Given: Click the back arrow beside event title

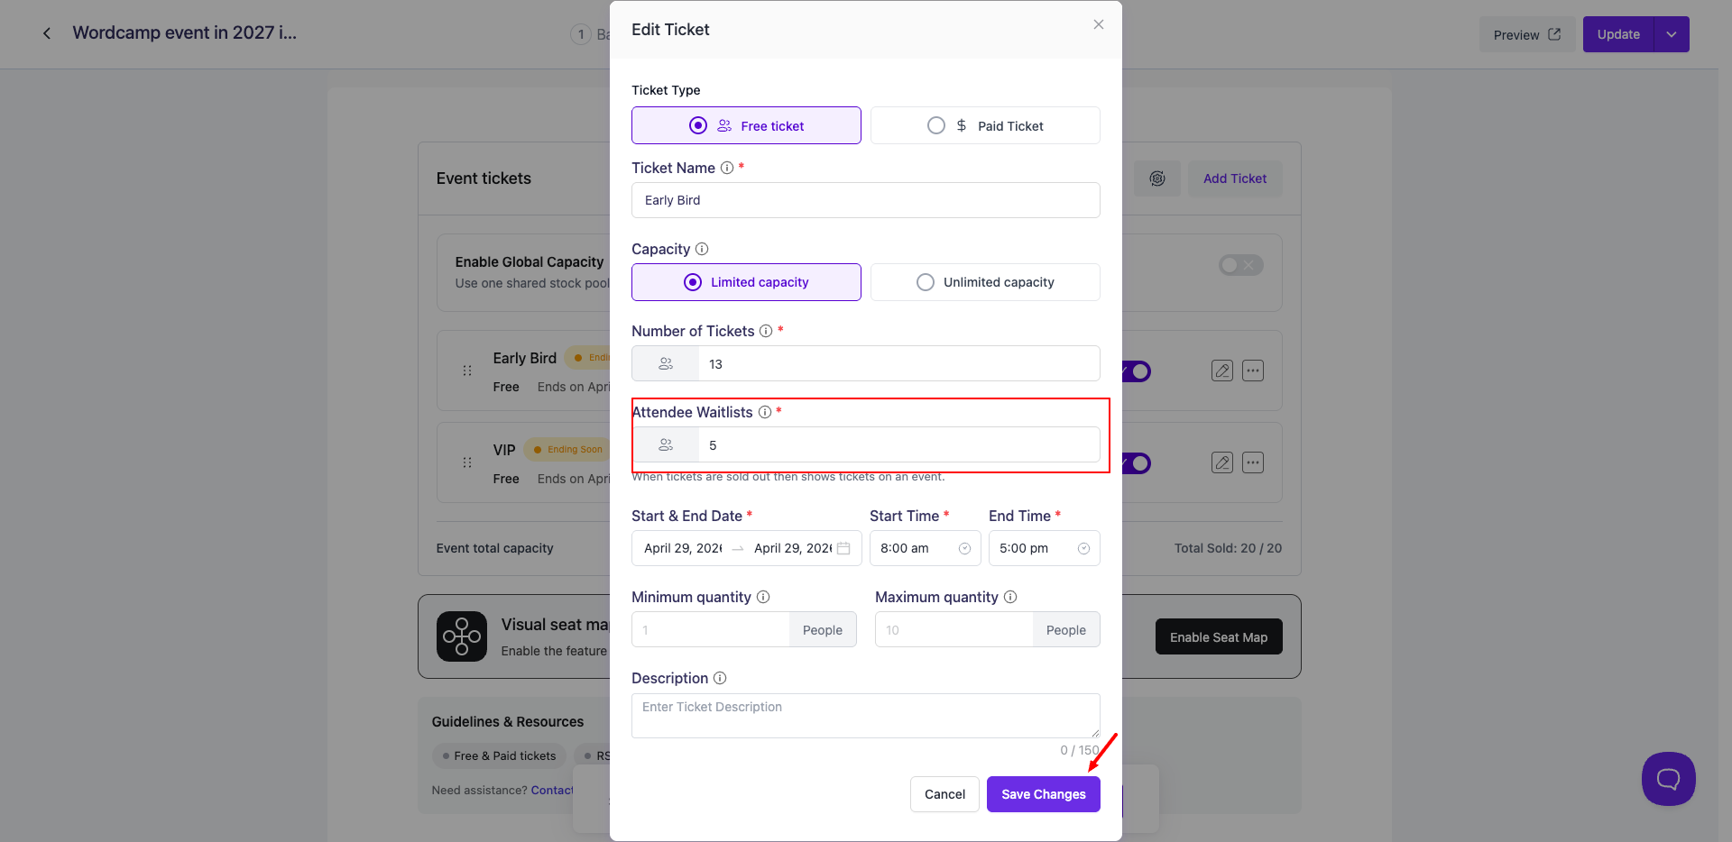Looking at the screenshot, I should tap(47, 33).
